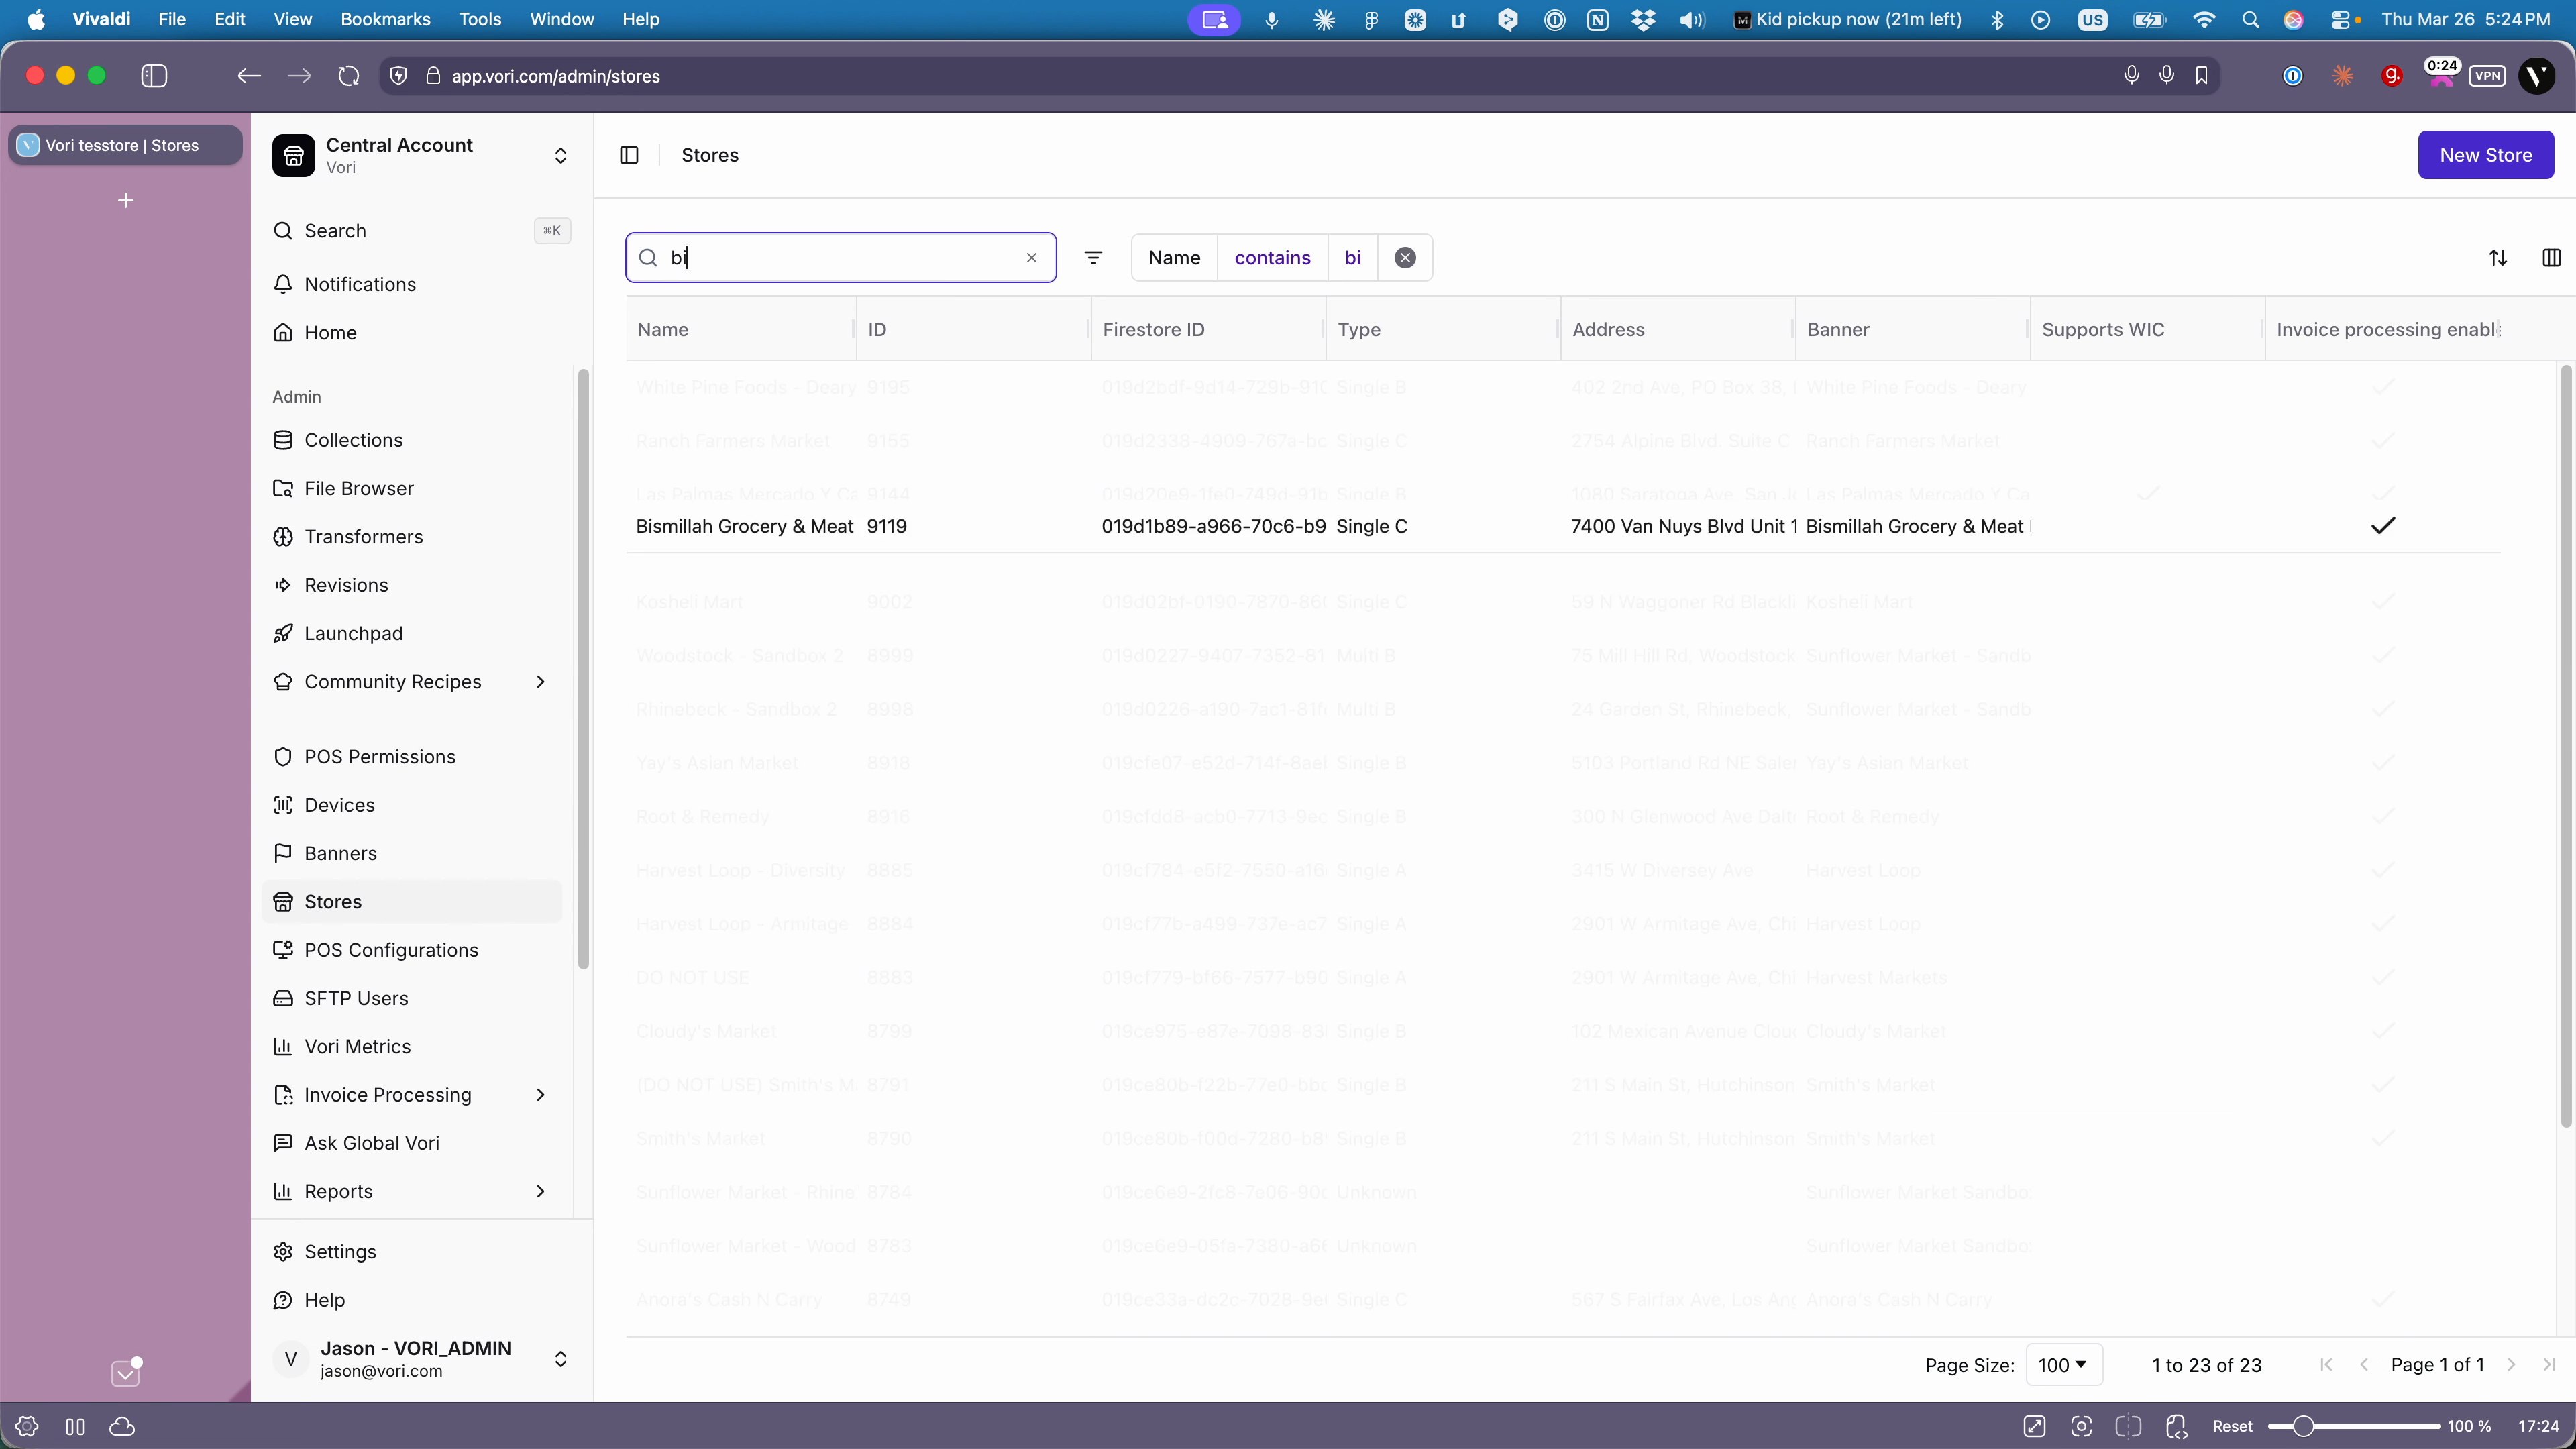2576x1449 pixels.
Task: Click the New Store button
Action: (2485, 155)
